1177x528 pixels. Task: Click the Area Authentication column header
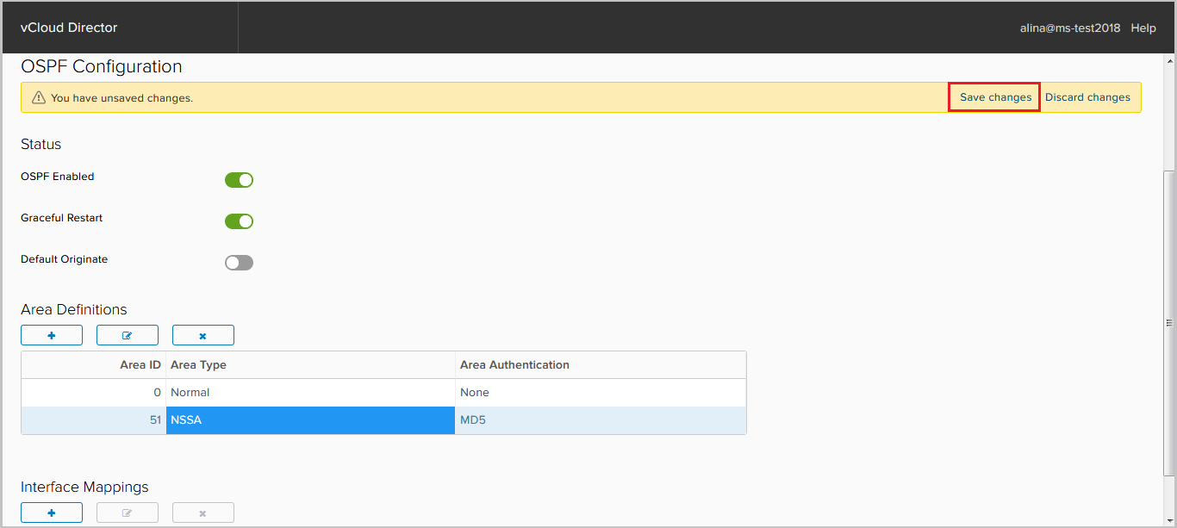(514, 365)
